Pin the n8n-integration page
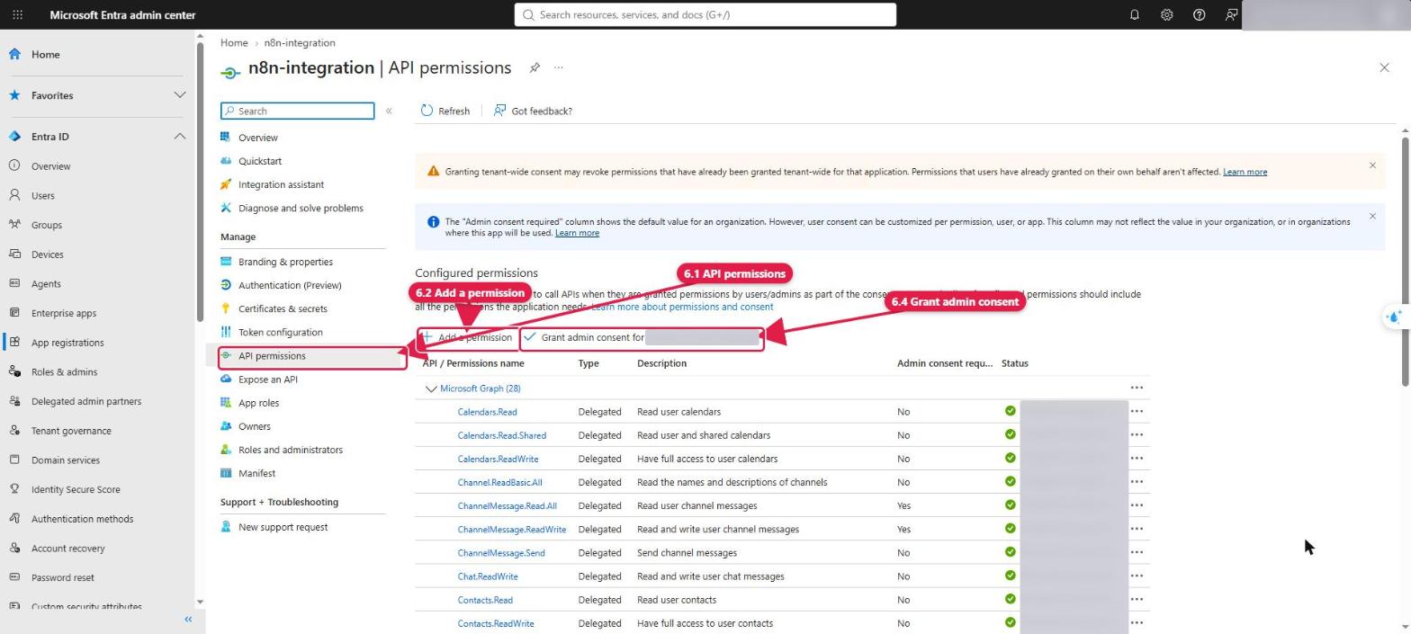Image resolution: width=1411 pixels, height=634 pixels. 535,67
